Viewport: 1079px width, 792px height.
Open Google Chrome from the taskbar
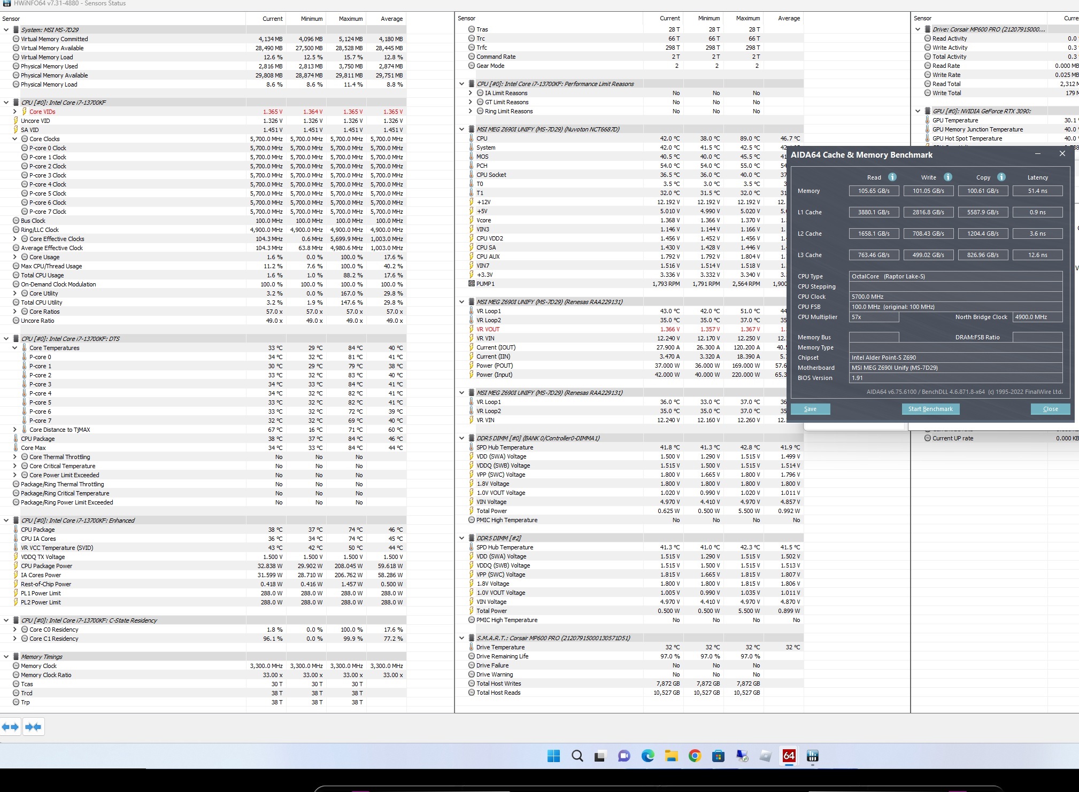pos(695,756)
